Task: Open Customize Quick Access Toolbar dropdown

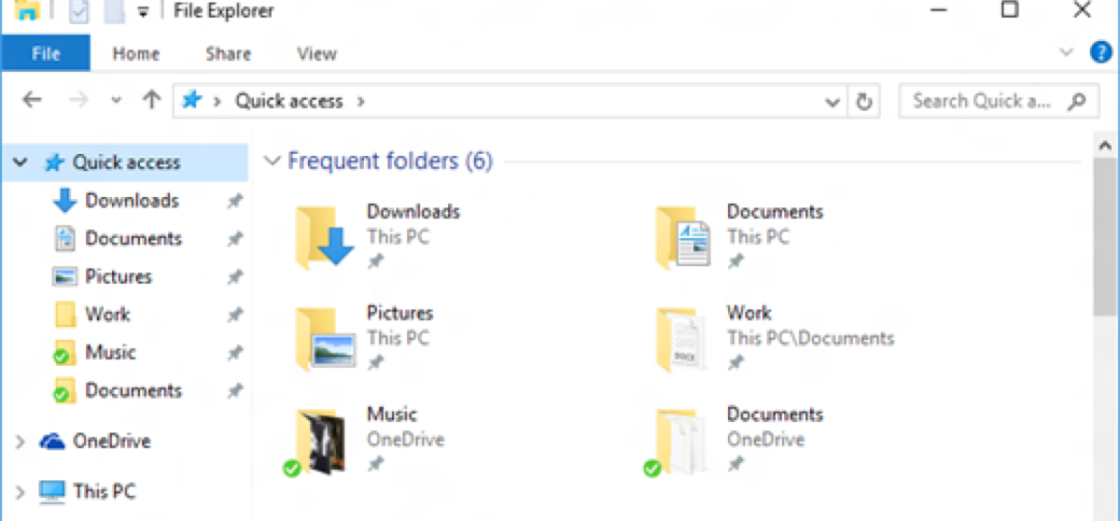Action: coord(143,12)
